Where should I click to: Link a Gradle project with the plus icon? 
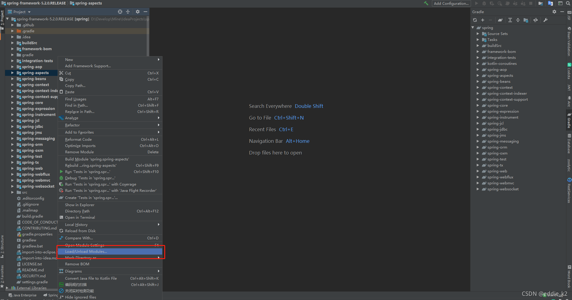coord(483,20)
